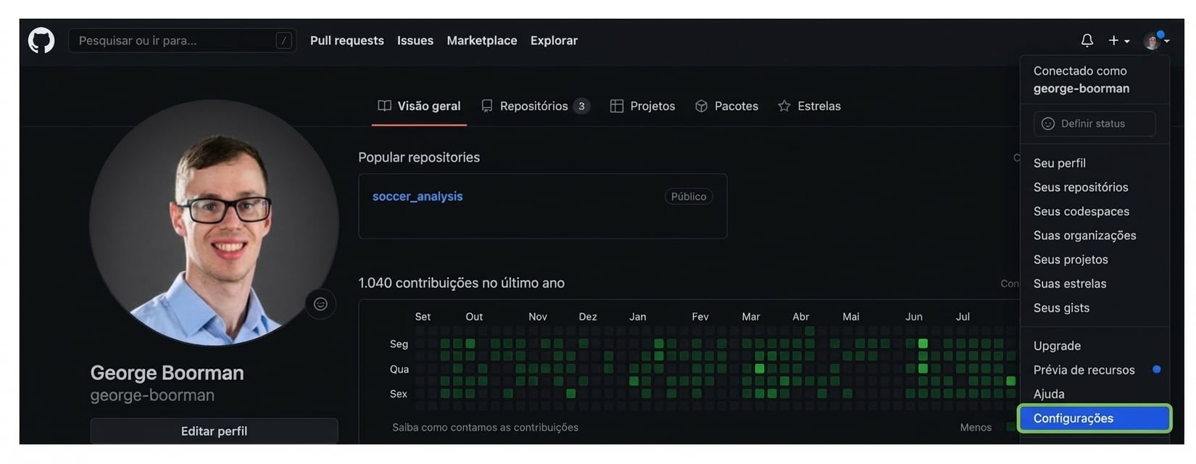Click the Dez month label in graph
Screen dimensions: 1196x464
pos(588,317)
